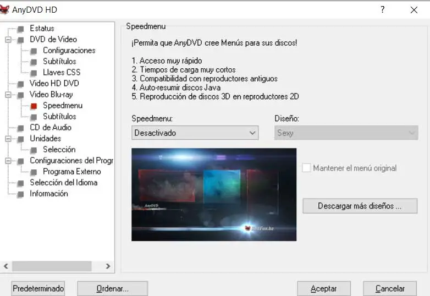Select Video HD DVD tree item
430x296 pixels.
point(54,84)
